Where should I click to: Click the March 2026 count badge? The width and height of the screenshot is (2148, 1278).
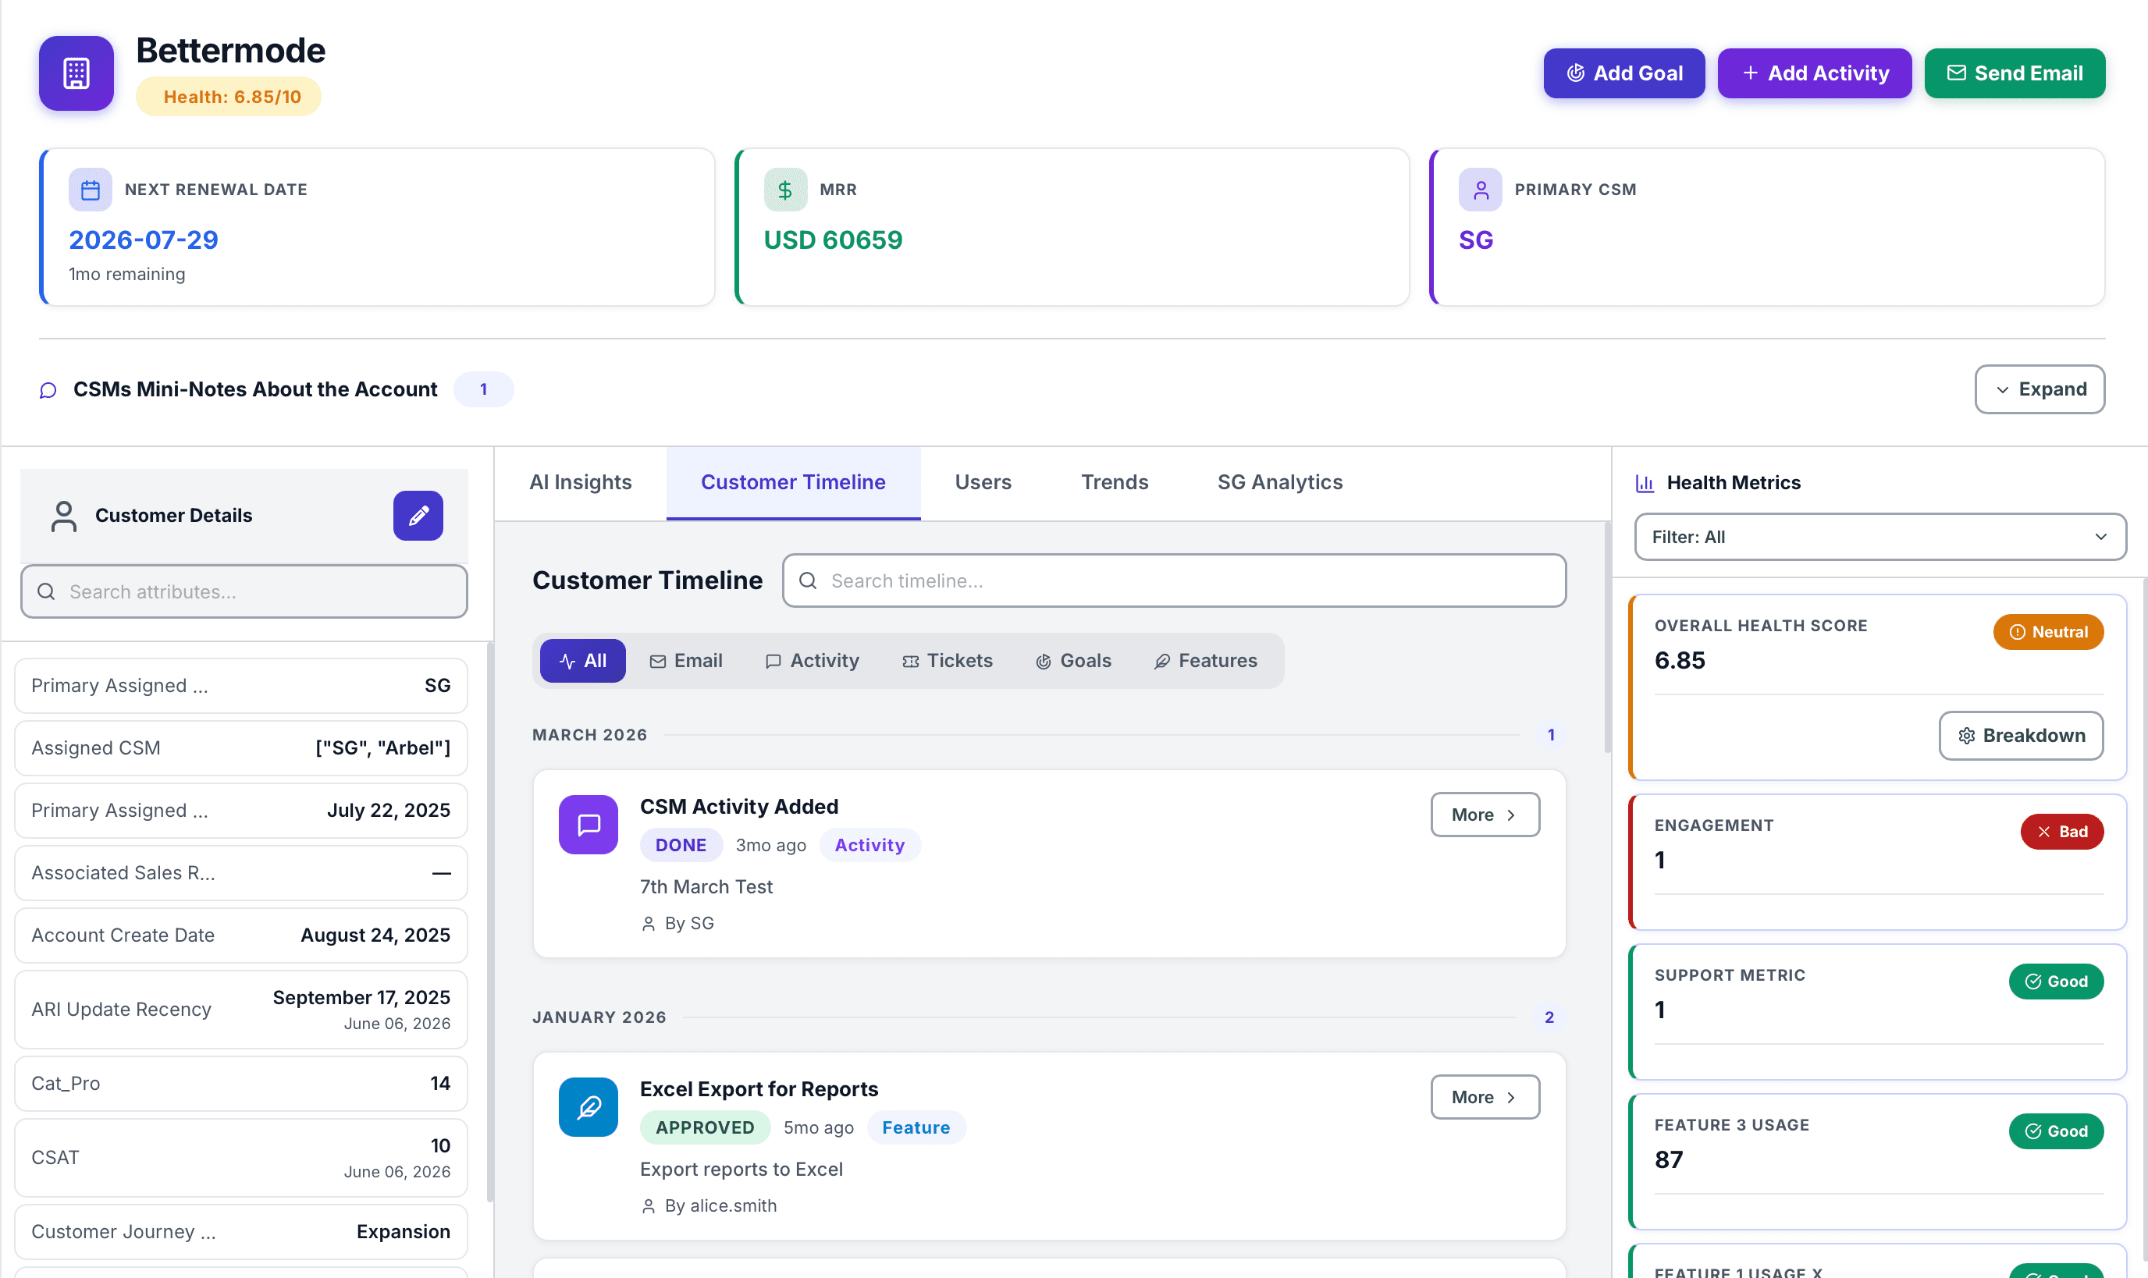click(1550, 735)
